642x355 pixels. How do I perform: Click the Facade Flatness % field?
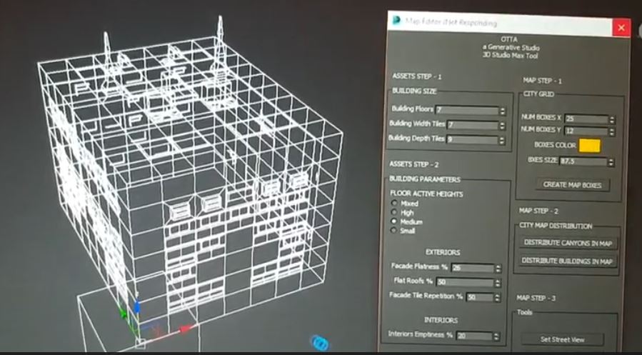(x=473, y=268)
